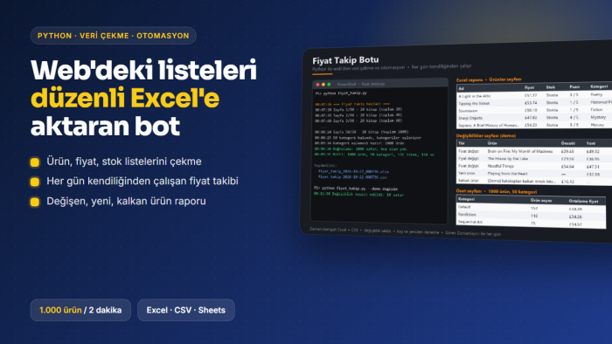Click the first 'python fiyat_takip.py' command line

click(x=341, y=93)
